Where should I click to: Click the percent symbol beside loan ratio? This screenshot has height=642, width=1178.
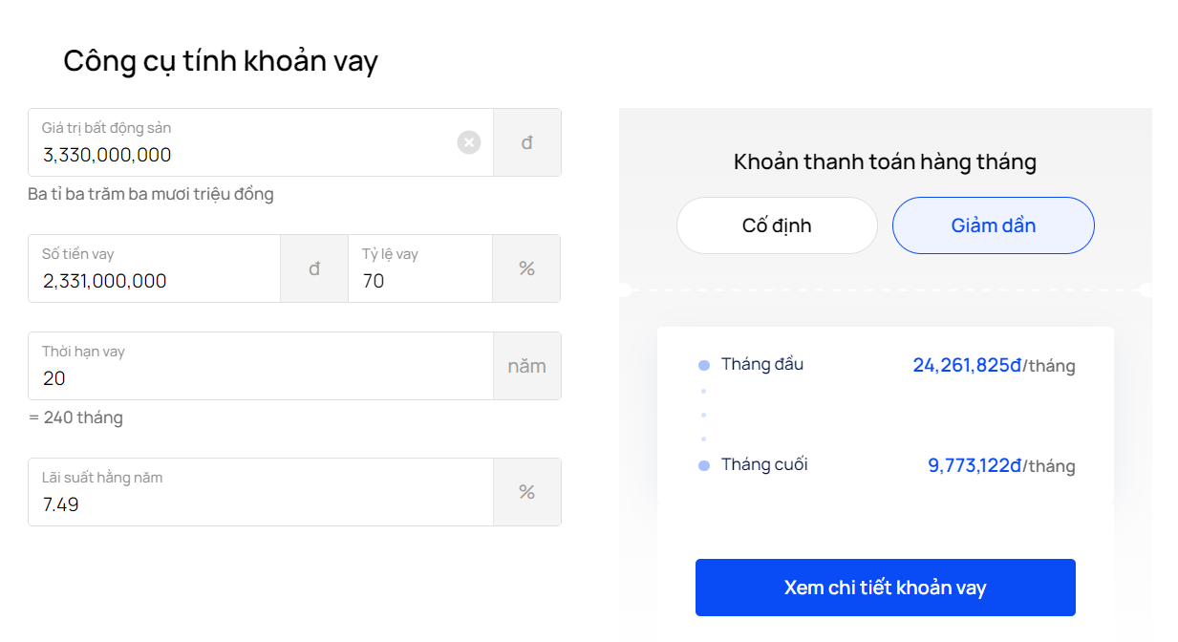pos(526,268)
